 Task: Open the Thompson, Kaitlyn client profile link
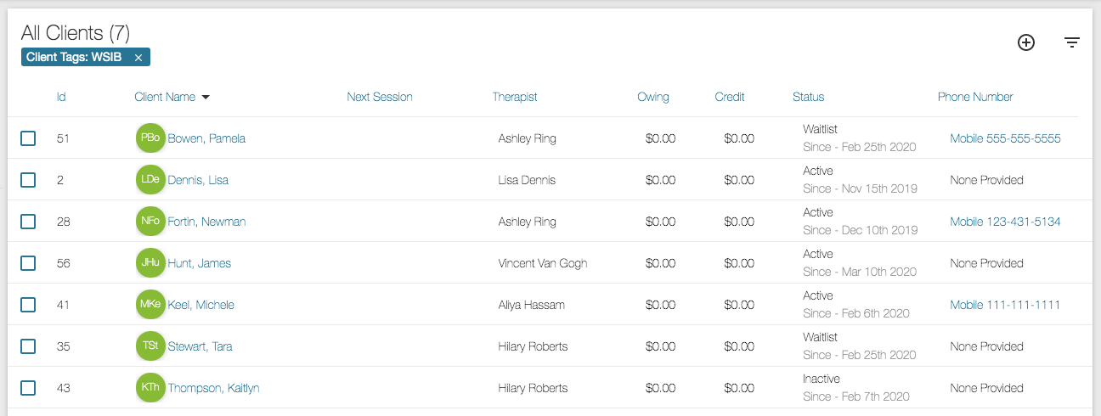click(x=213, y=388)
